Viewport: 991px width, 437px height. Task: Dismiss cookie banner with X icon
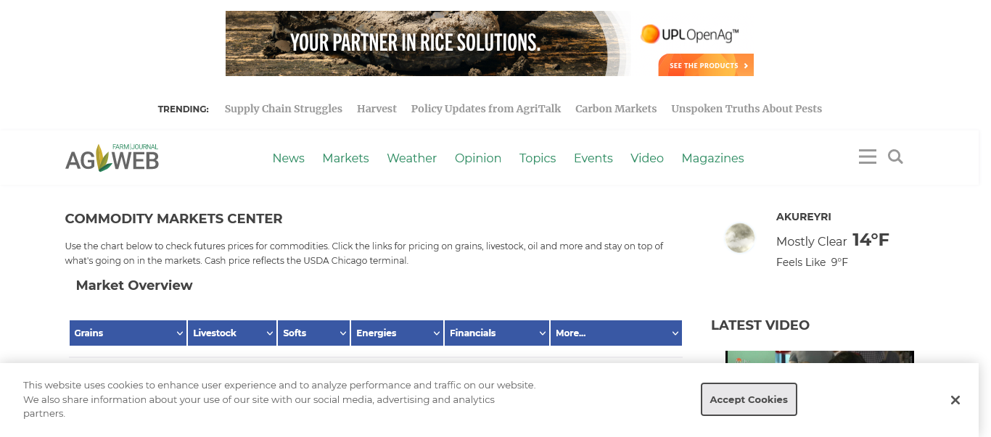955,400
